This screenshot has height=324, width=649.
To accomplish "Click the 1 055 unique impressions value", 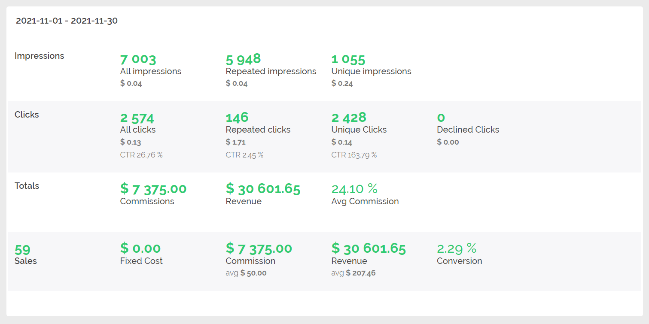I will pyautogui.click(x=348, y=59).
